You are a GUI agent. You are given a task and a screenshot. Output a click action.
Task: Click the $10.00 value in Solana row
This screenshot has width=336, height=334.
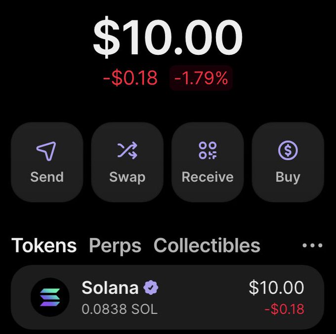tap(276, 287)
